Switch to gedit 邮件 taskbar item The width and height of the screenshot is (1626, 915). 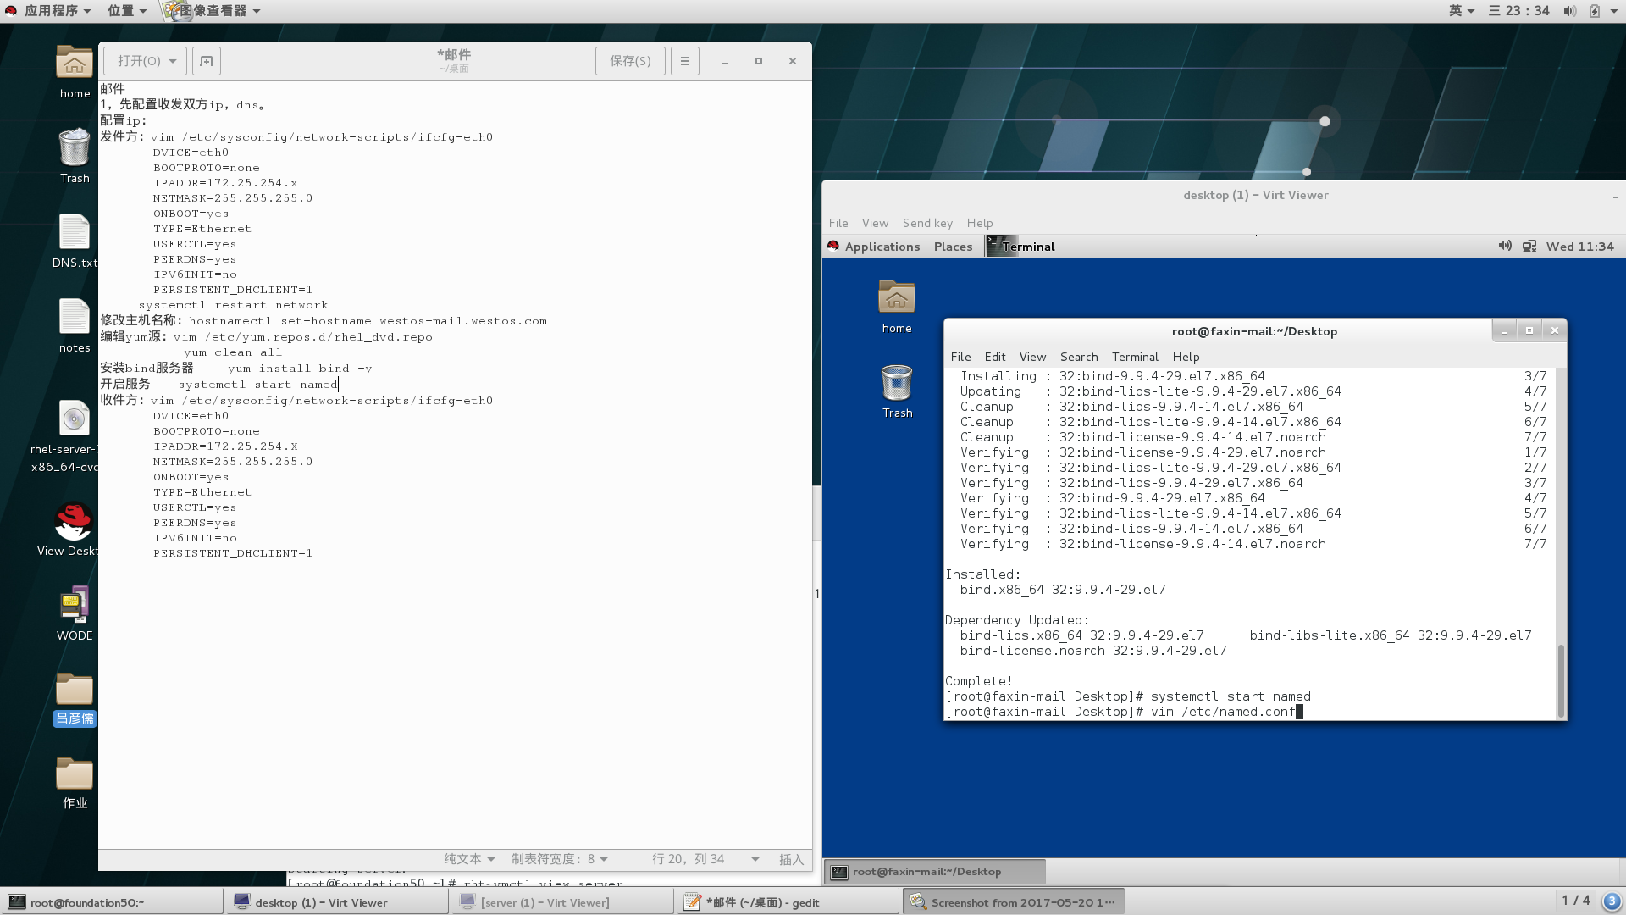coord(787,902)
